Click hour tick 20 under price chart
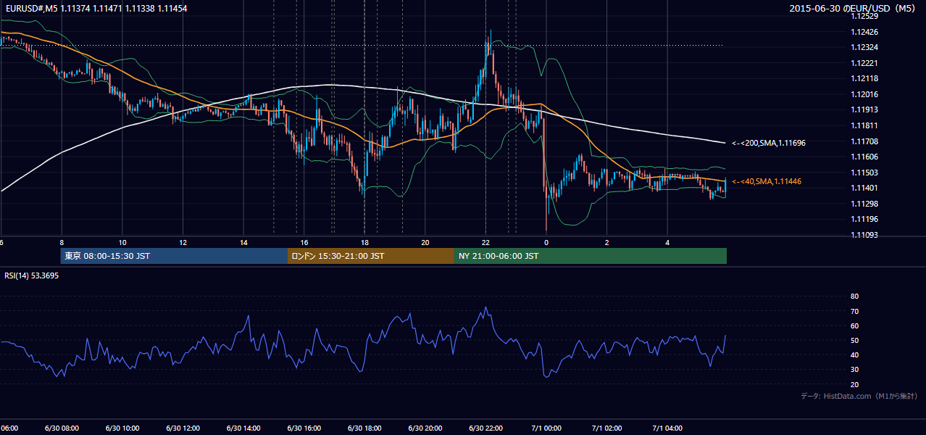Screen dimensions: 926x435 click(425, 242)
